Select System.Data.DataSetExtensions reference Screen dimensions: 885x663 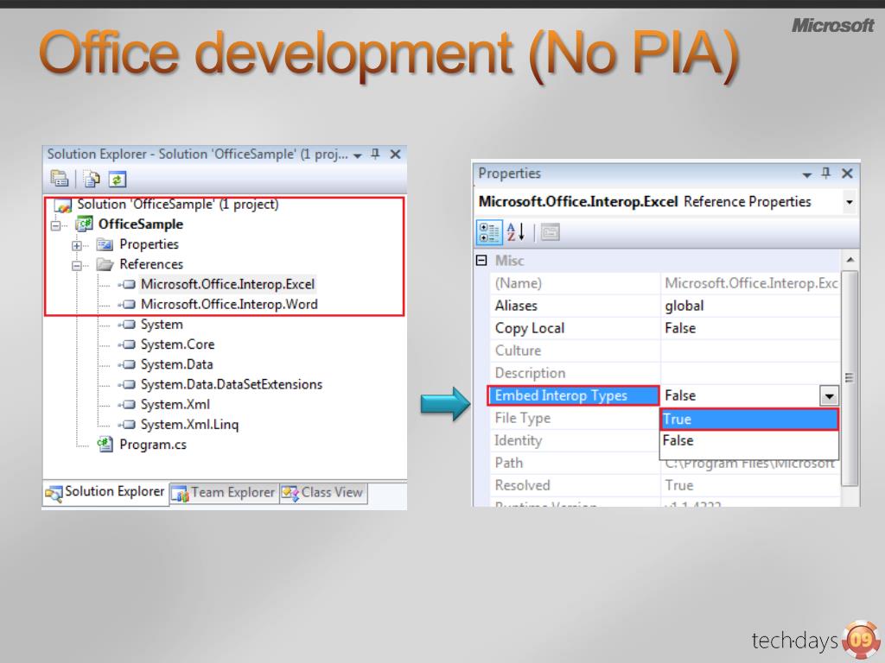(232, 384)
